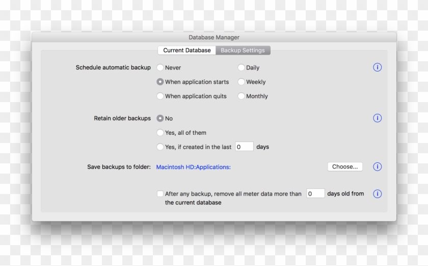Choose the When application starts radio button
Screen dimensions: 428x266
pyautogui.click(x=160, y=82)
